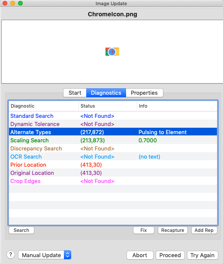The image size is (223, 264).
Task: Click the 0.7000 scaling value
Action: (148, 140)
